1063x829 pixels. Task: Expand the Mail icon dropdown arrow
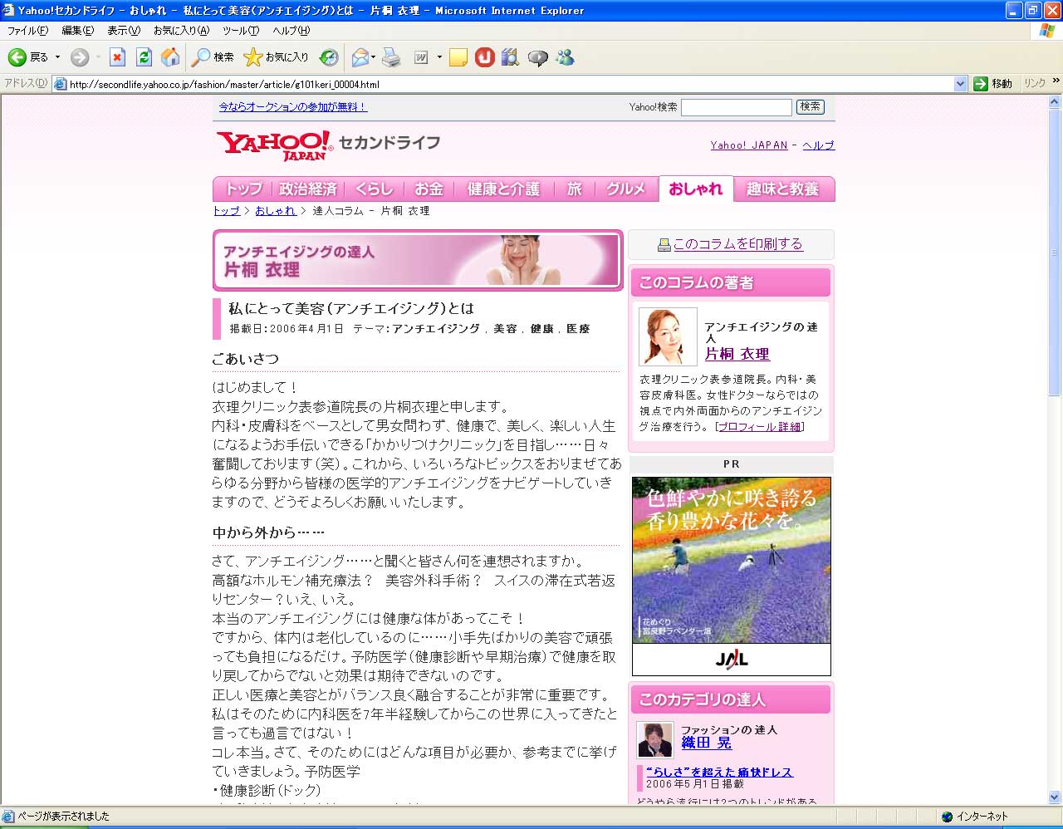374,57
